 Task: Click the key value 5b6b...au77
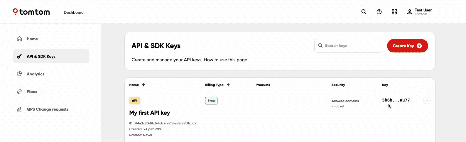coord(396,100)
